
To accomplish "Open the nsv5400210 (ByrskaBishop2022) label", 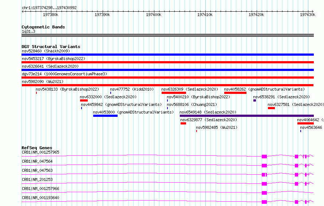I will click(198, 97).
